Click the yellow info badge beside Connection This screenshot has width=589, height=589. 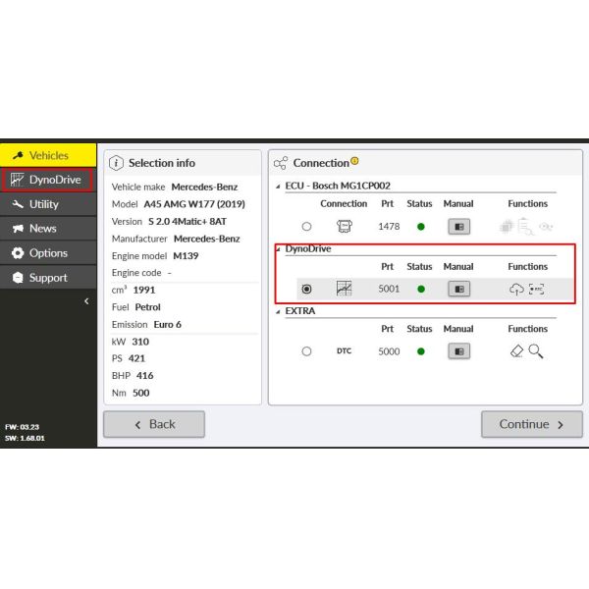pos(354,161)
